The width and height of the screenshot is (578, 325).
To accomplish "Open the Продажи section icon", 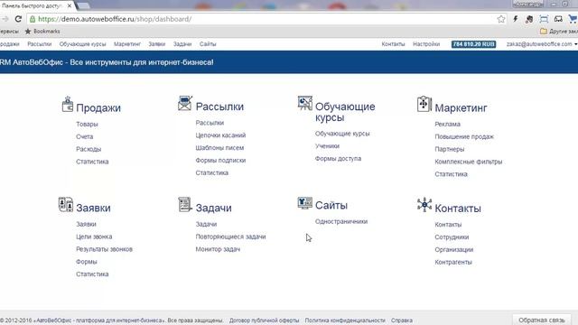I will (x=68, y=104).
